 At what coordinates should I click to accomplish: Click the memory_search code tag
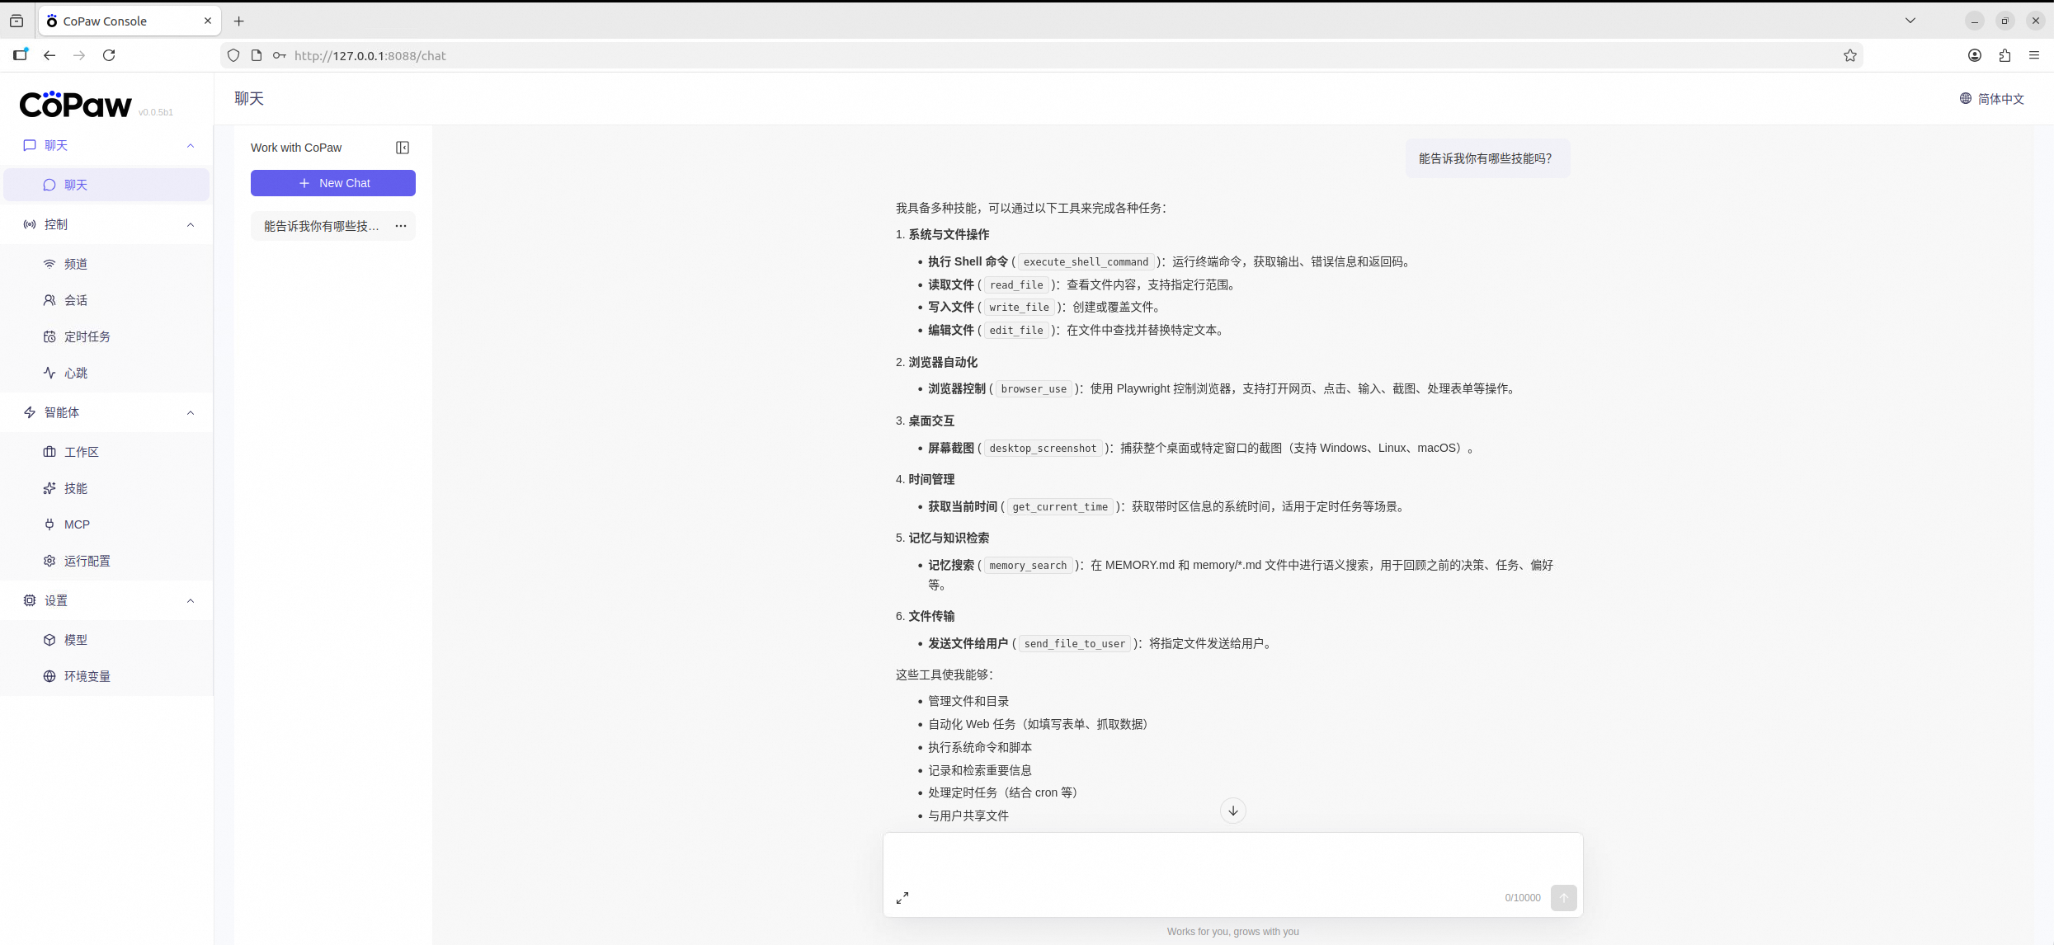tap(1028, 565)
